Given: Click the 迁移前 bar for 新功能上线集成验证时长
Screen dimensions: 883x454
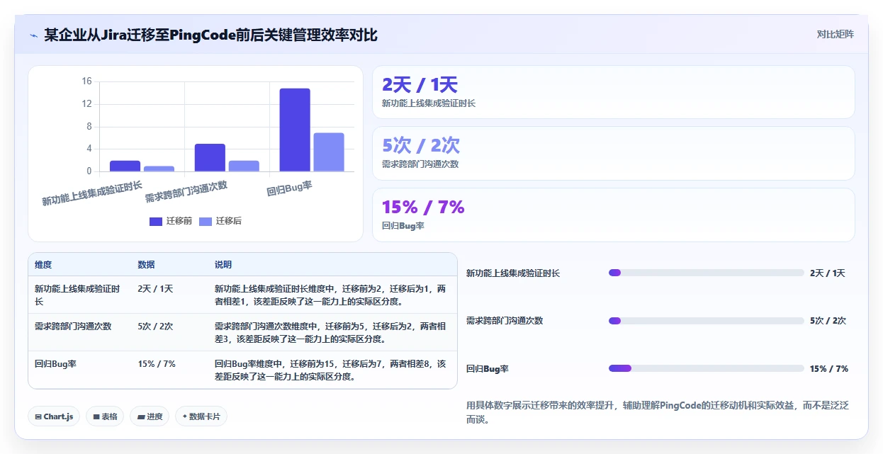Looking at the screenshot, I should 125,166.
